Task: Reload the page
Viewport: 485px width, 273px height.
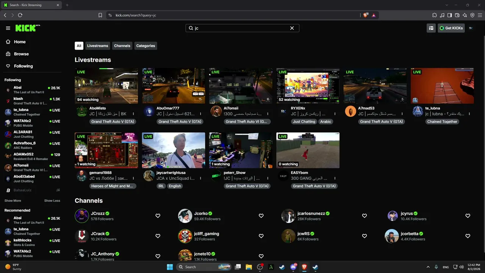Action: (20, 15)
